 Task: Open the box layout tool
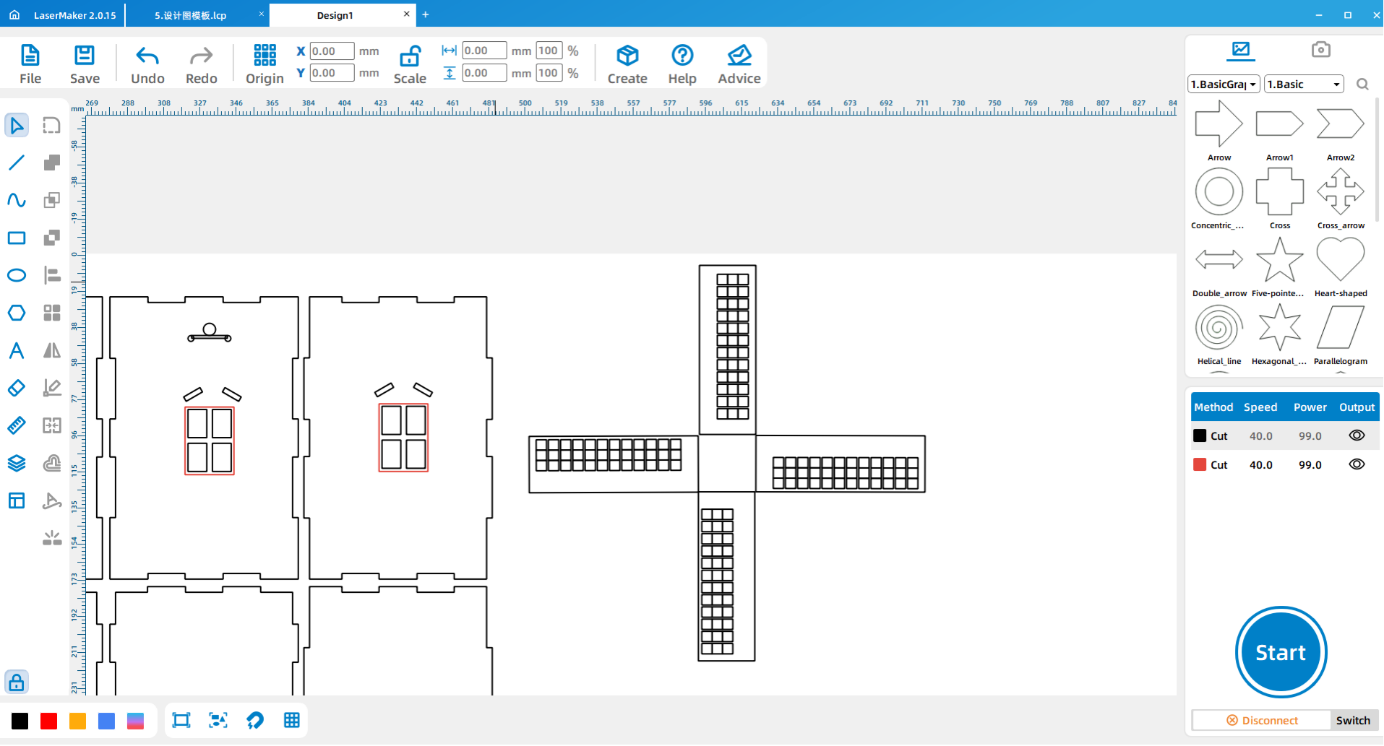[17, 500]
